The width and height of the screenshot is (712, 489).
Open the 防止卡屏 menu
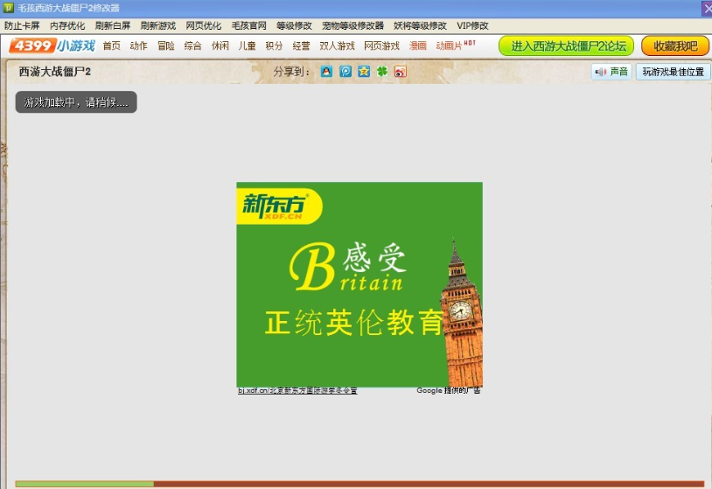pos(22,26)
